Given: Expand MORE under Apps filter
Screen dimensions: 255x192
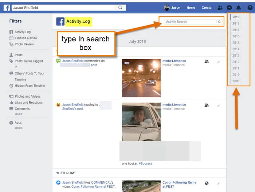Looking at the screenshot, I should point(19,128).
